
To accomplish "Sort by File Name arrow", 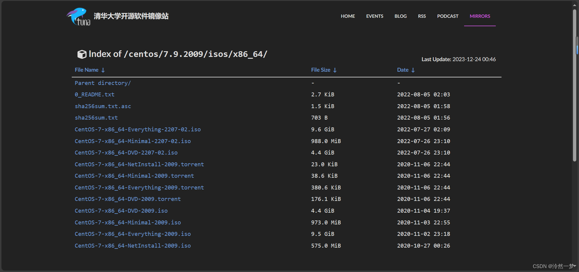I will [103, 70].
